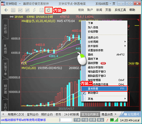142x124 pixels.
Task: Open 论坛提问 forum question link
Action: pos(131,114)
